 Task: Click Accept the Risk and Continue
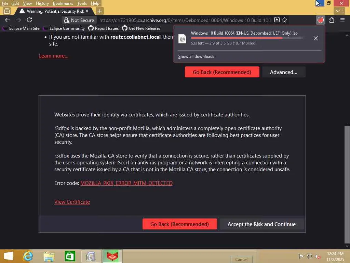[261, 224]
